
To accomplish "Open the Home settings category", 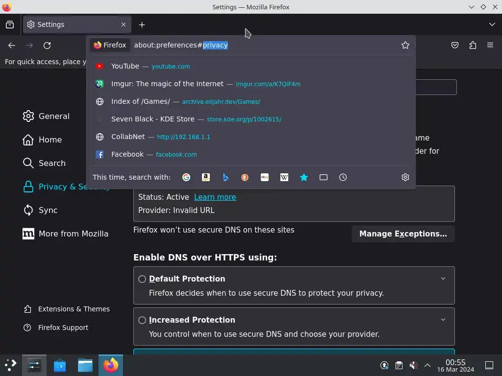I will point(42,140).
